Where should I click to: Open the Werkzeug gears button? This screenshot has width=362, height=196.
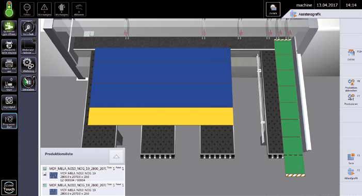(x=28, y=66)
